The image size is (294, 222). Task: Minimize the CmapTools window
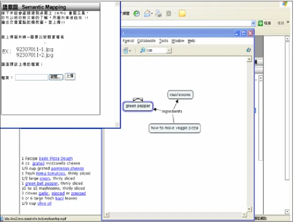[x=237, y=33]
